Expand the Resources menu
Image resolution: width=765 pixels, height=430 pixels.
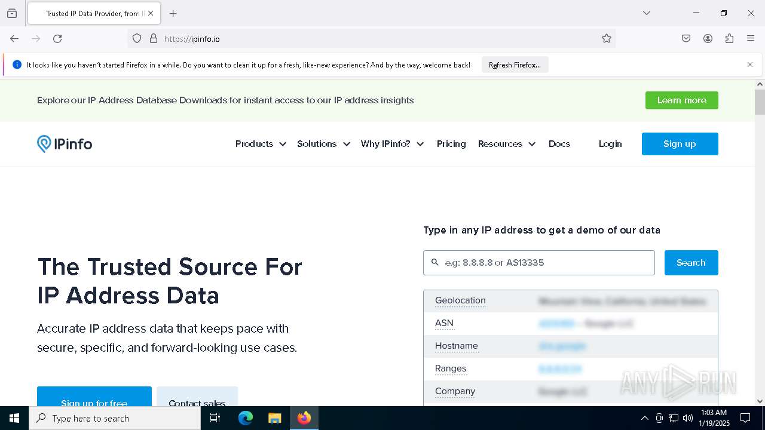click(x=507, y=144)
